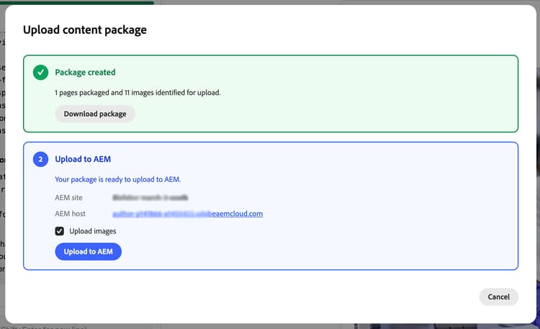Screen dimensions: 540x329
Task: Click the Upload content package title
Action: pos(85,30)
